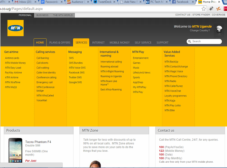Open MTN Elite link
The image size is (227, 168).
tap(169, 110)
